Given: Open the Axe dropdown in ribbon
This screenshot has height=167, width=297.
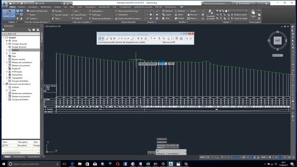Looking at the screenshot, I should click(75, 11).
